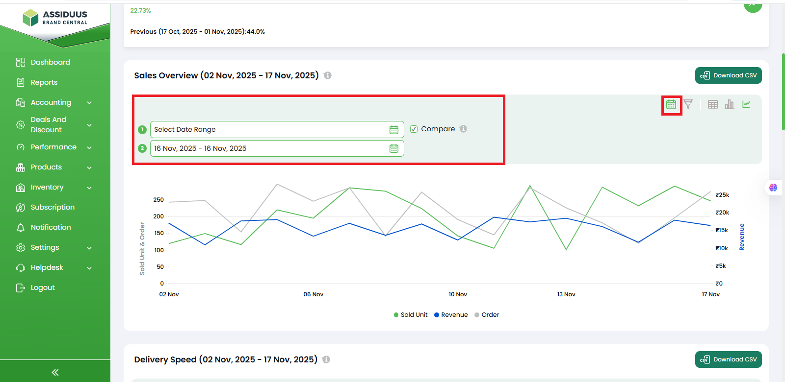Viewport: 785px width, 382px height.
Task: Open the Dashboard menu item
Action: [x=50, y=62]
